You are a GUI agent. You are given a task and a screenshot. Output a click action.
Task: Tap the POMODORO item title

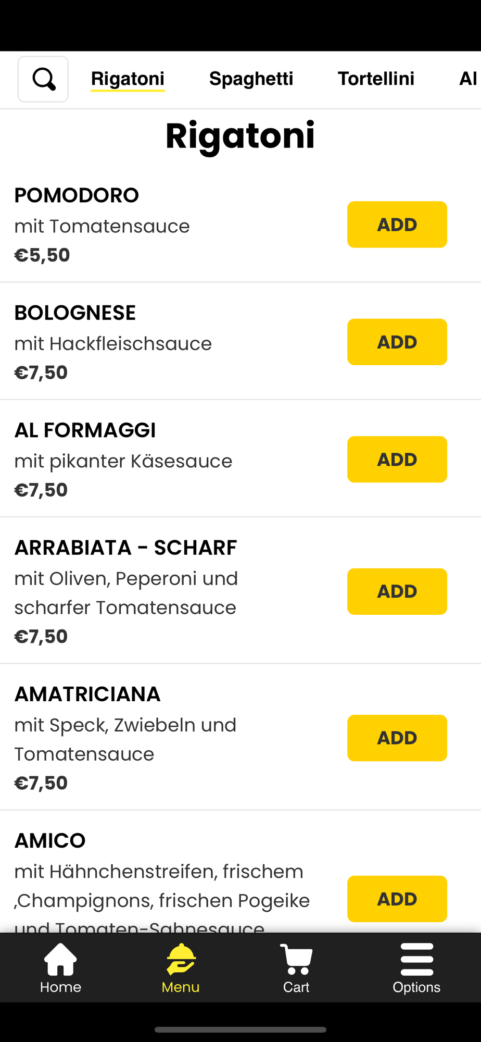(77, 195)
